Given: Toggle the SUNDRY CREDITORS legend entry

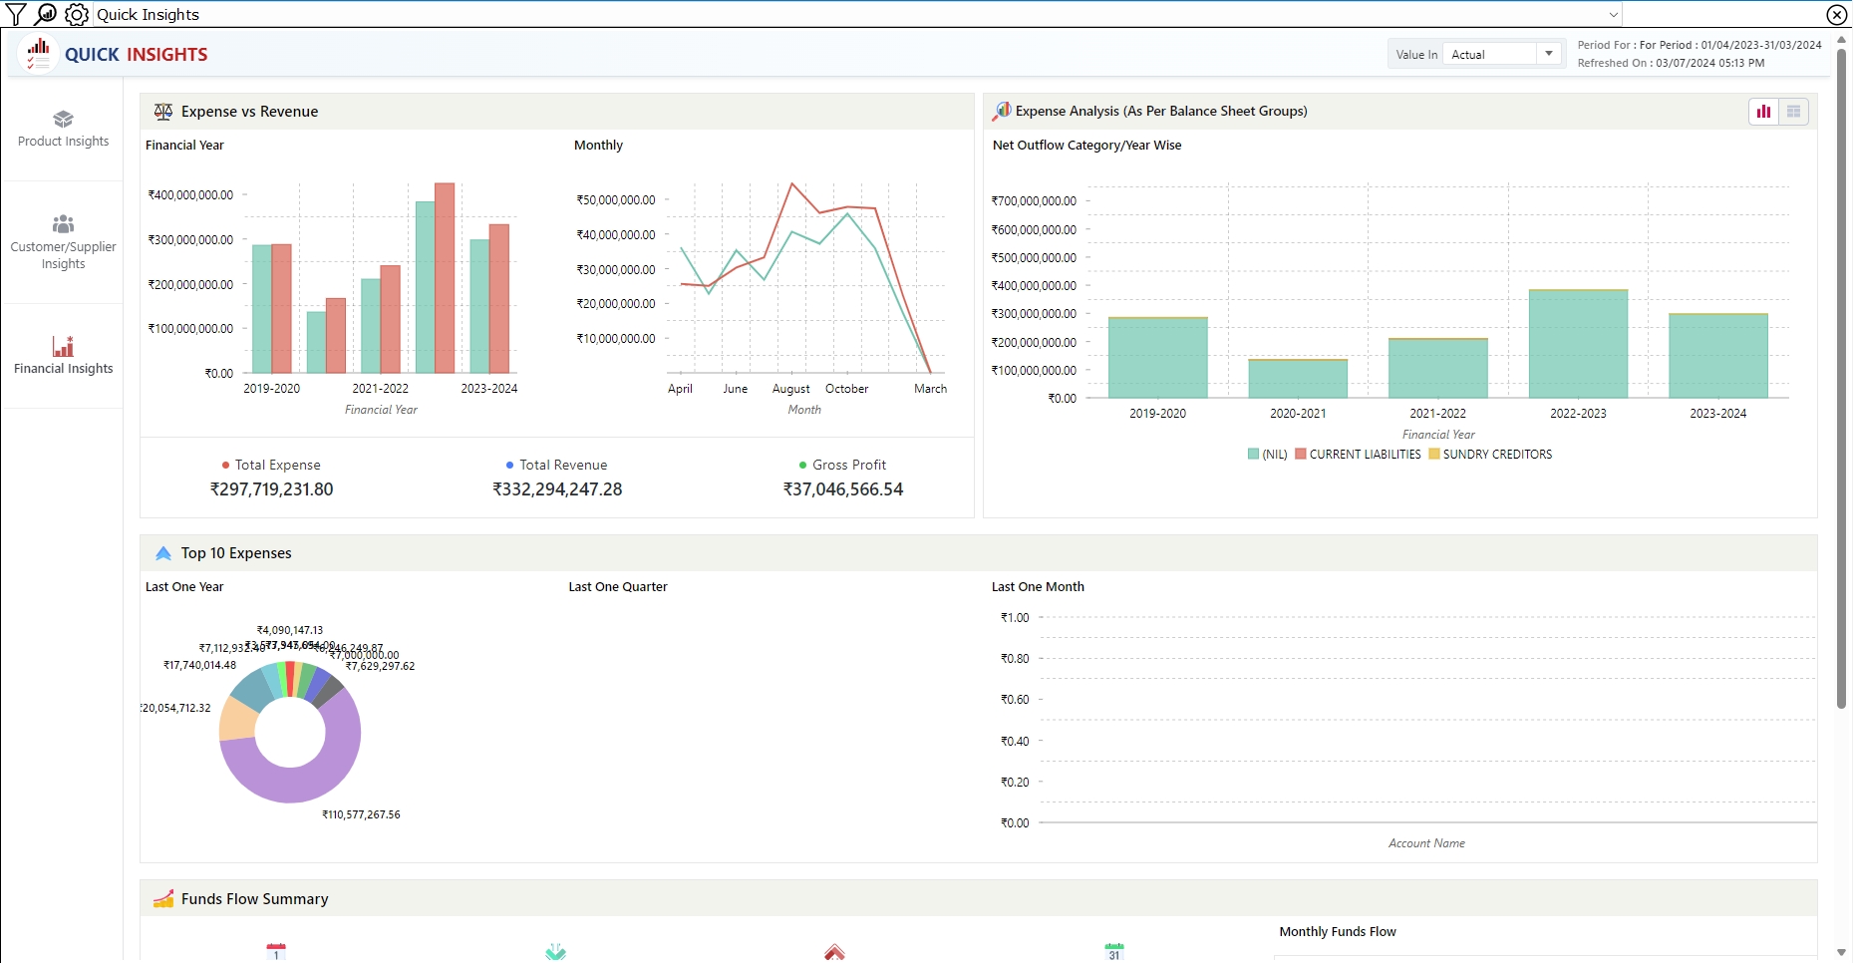Looking at the screenshot, I should [x=1490, y=455].
